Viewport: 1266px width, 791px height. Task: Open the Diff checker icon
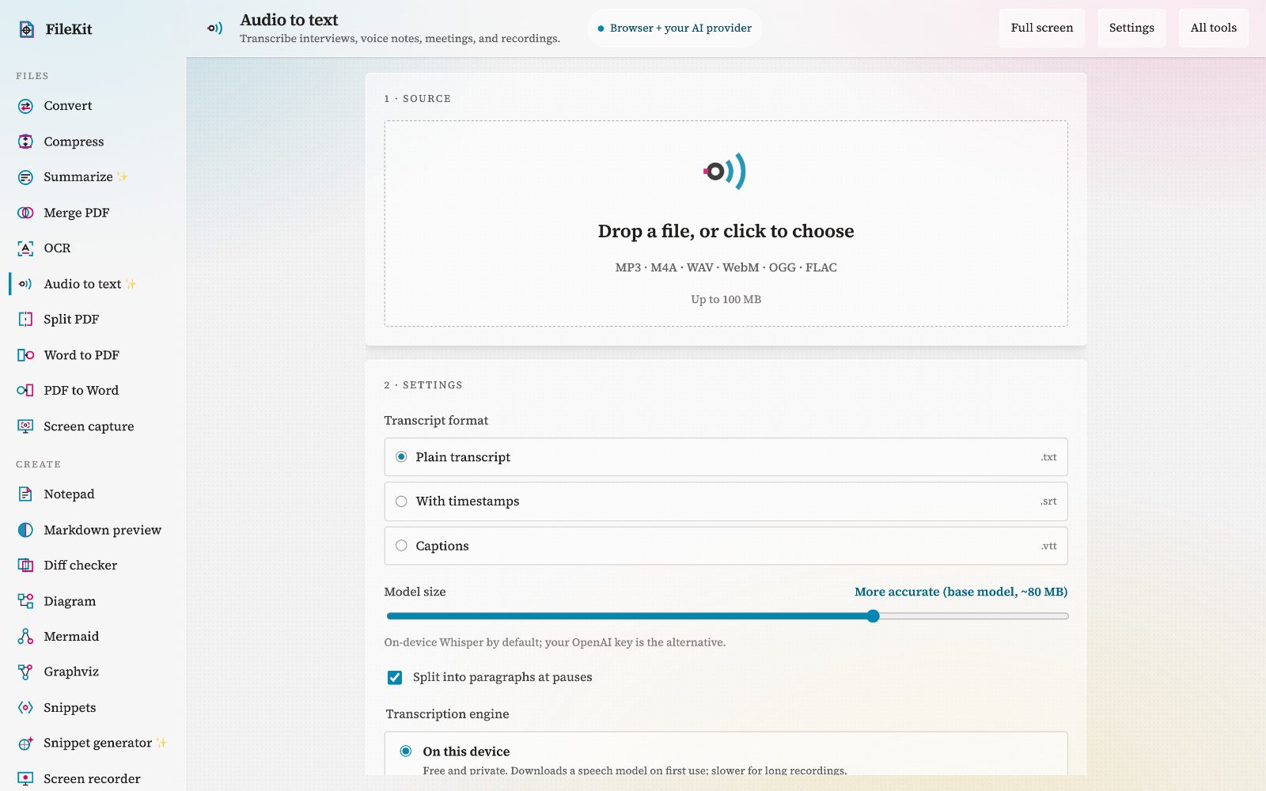point(25,566)
